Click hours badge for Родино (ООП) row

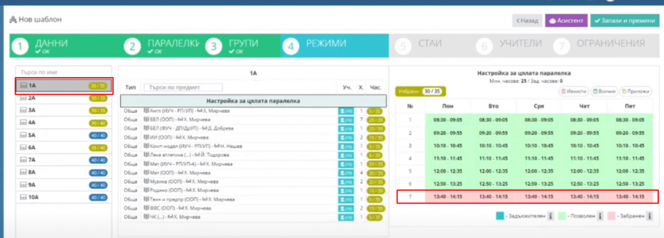pyautogui.click(x=374, y=191)
